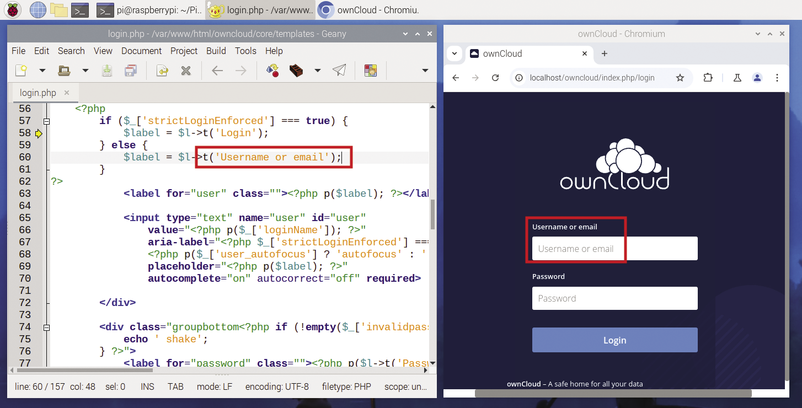Run the file with paper plane icon
This screenshot has height=408, width=802.
click(x=339, y=70)
